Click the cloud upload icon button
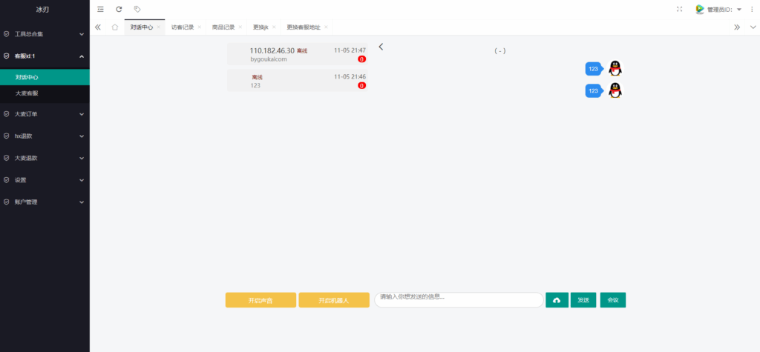This screenshot has height=352, width=760. tap(557, 300)
